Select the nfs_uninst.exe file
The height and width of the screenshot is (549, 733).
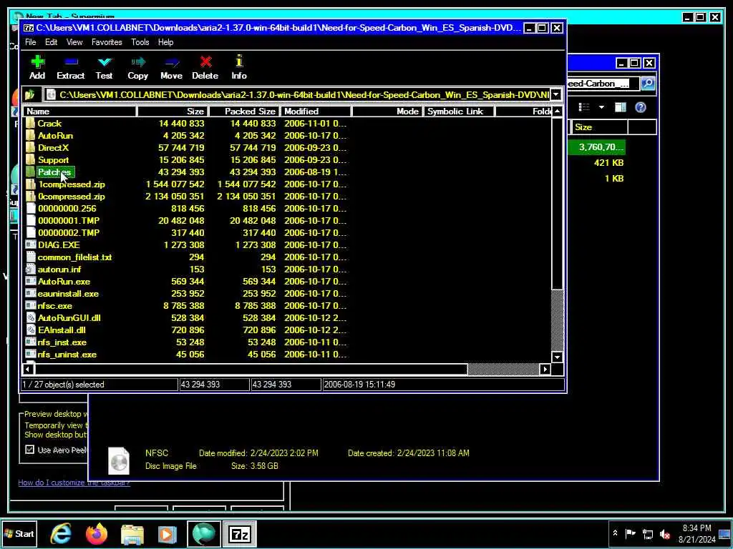[x=67, y=355]
